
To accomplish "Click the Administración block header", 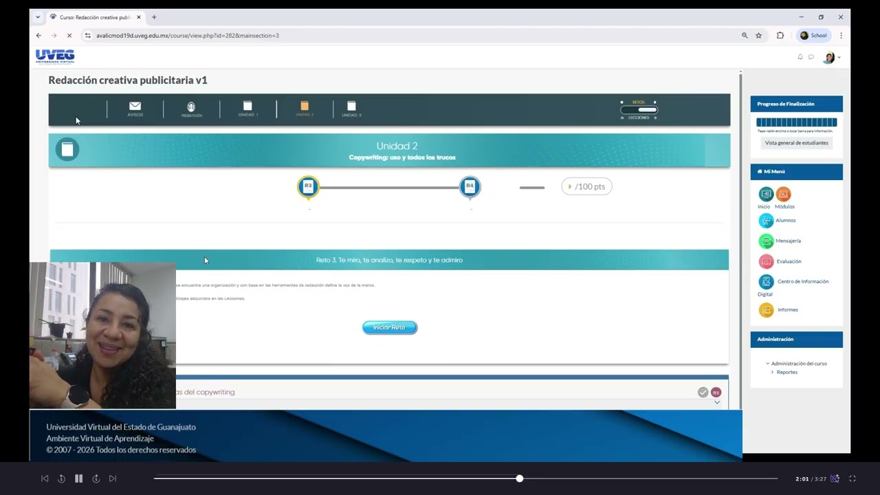I will click(x=797, y=339).
